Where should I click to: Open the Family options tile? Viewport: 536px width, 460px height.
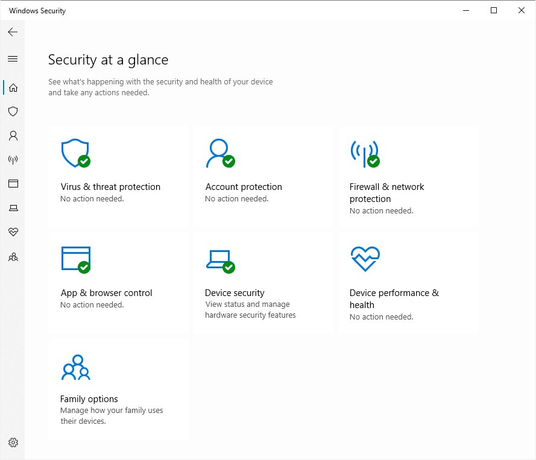(x=118, y=389)
